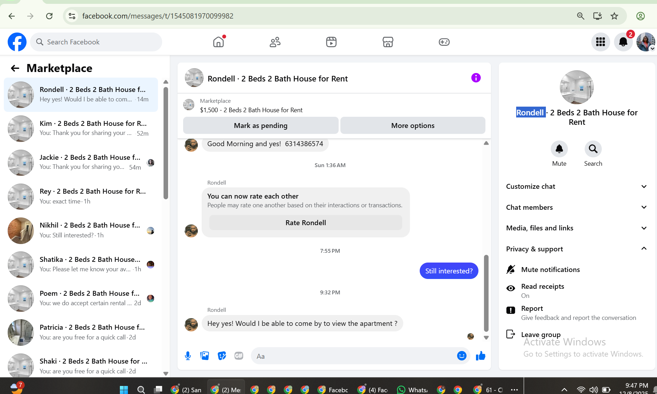The width and height of the screenshot is (657, 394).
Task: Collapse Privacy & support section
Action: pyautogui.click(x=577, y=249)
